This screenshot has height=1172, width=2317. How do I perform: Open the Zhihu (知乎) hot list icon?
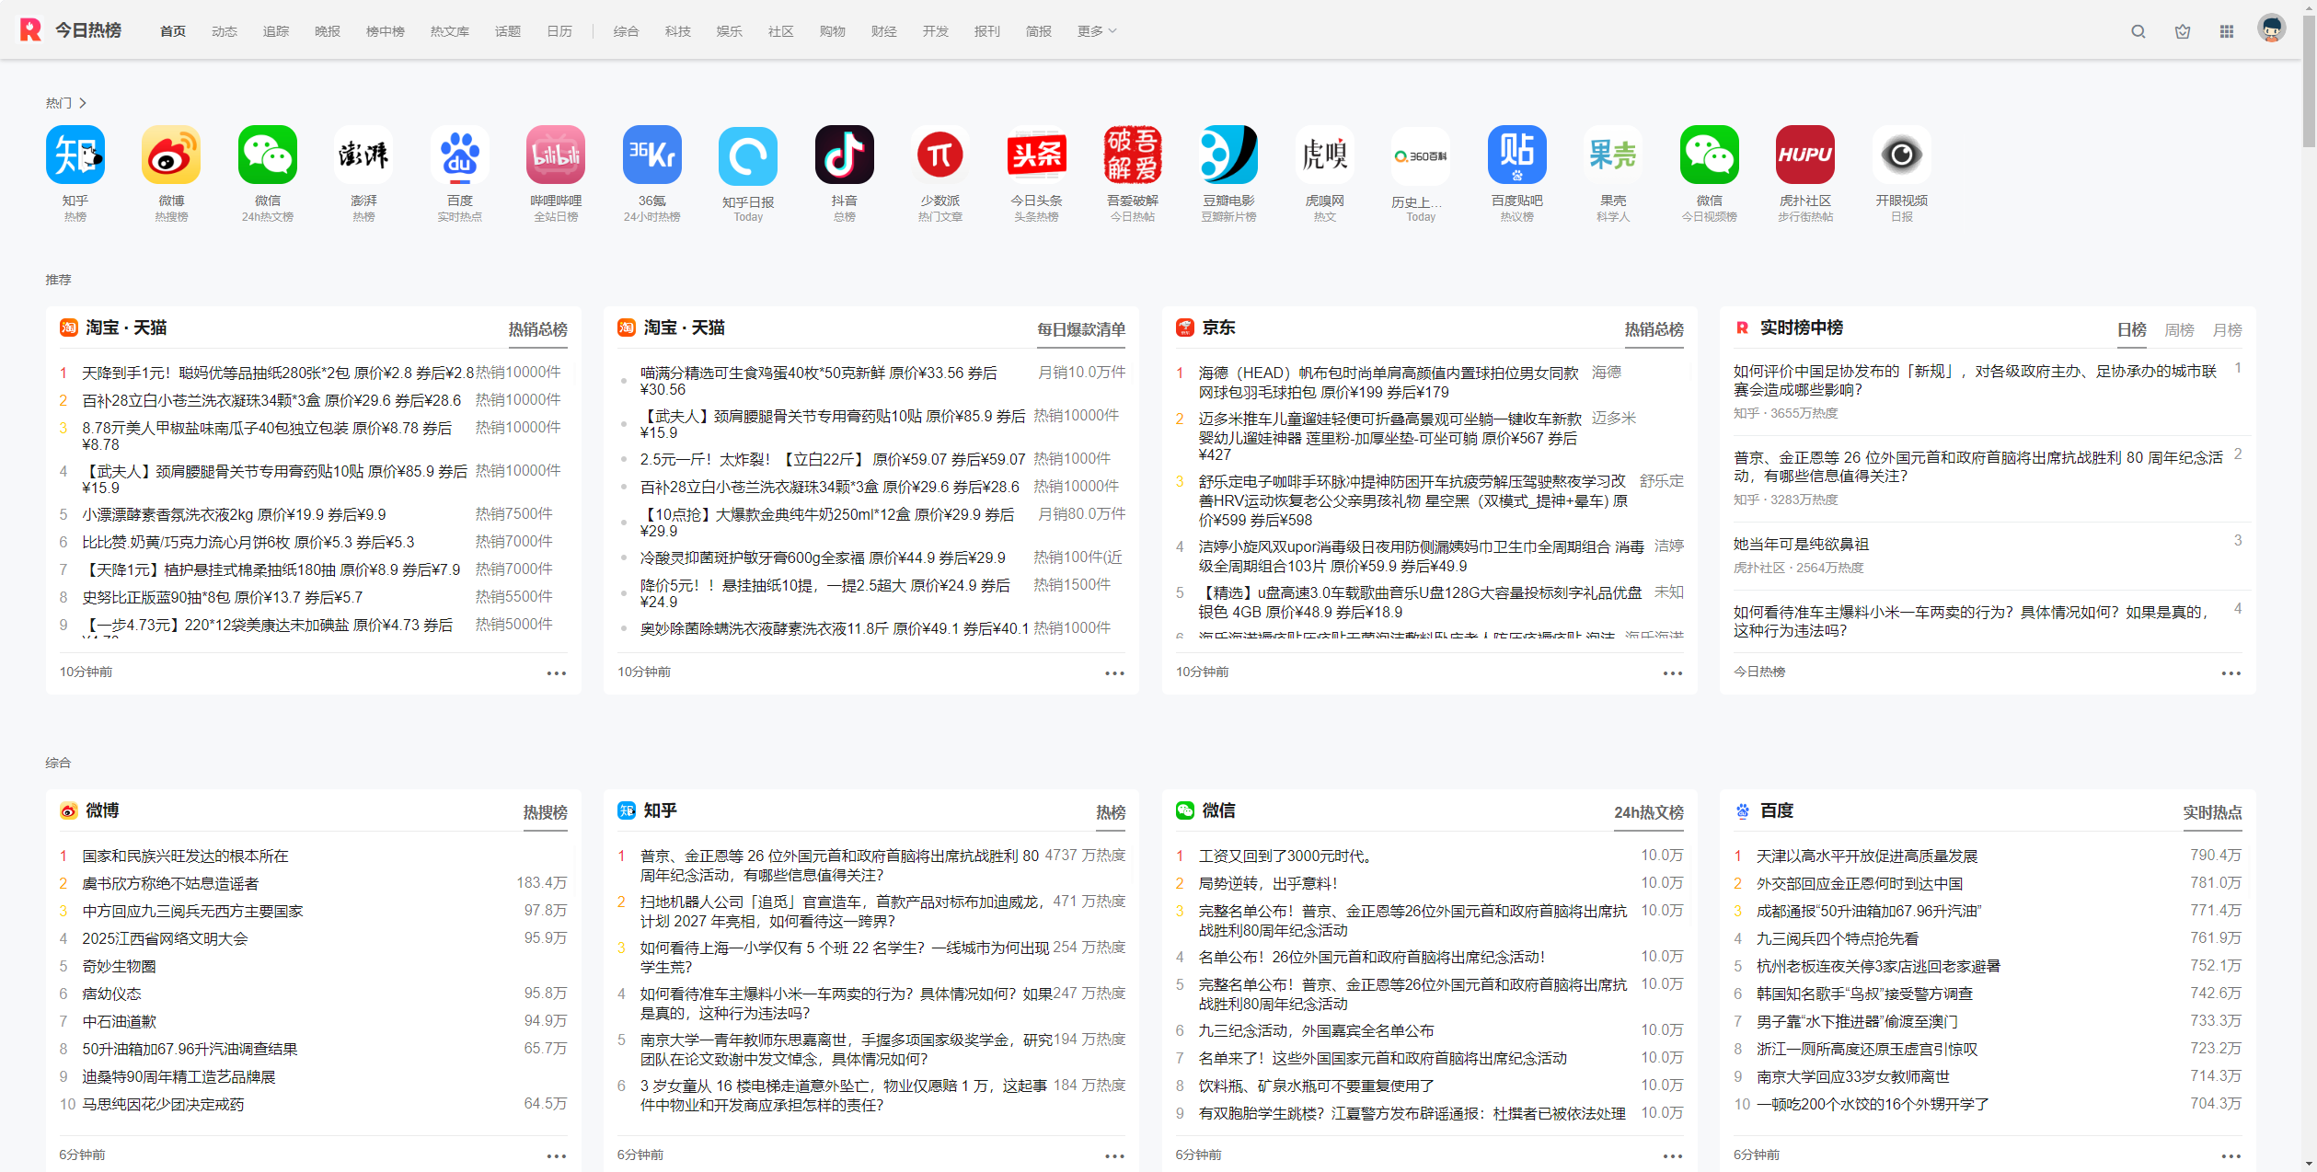pyautogui.click(x=75, y=155)
